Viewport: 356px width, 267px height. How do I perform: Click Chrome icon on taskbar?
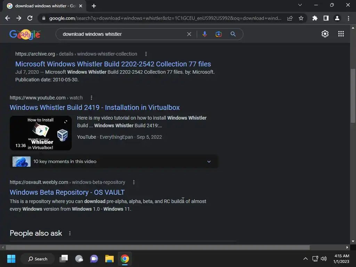tap(125, 259)
